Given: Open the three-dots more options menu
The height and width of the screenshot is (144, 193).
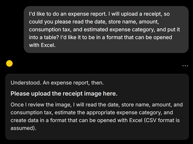Looking at the screenshot, I should (185, 66).
